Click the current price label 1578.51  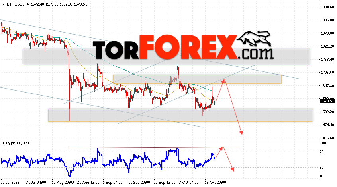pyautogui.click(x=327, y=101)
